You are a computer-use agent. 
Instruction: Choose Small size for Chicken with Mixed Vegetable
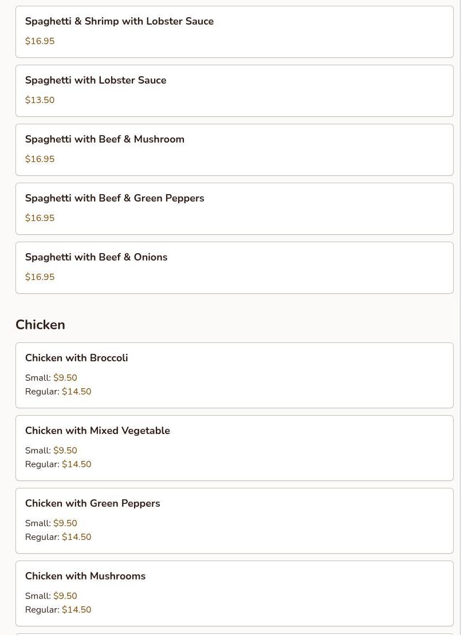point(65,451)
